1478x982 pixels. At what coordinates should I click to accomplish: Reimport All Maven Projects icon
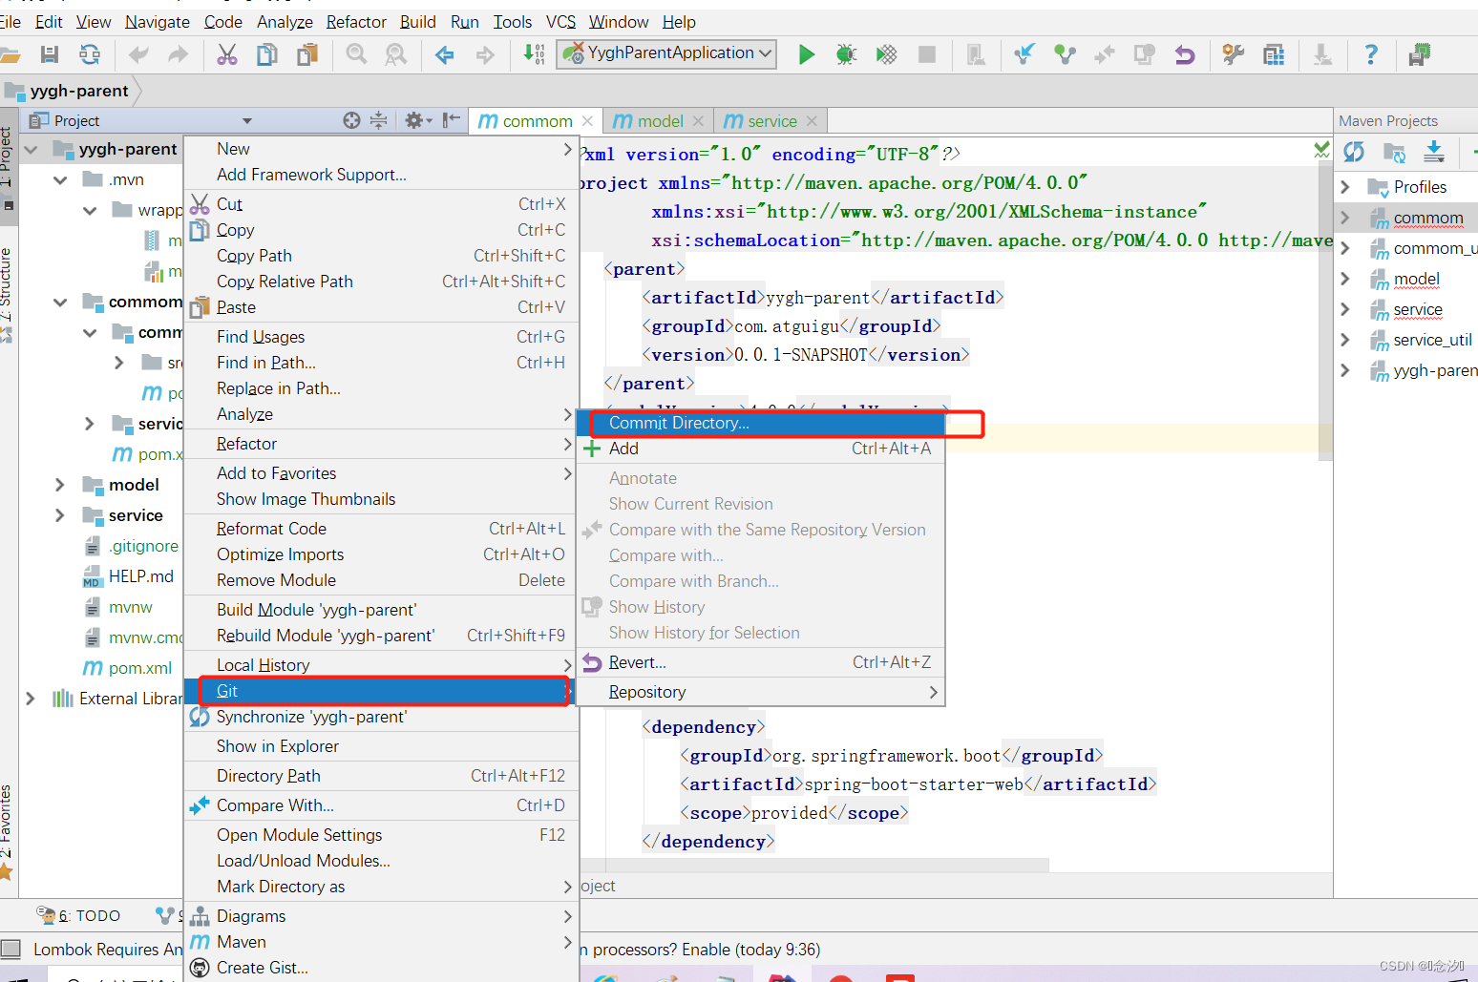point(1354,152)
